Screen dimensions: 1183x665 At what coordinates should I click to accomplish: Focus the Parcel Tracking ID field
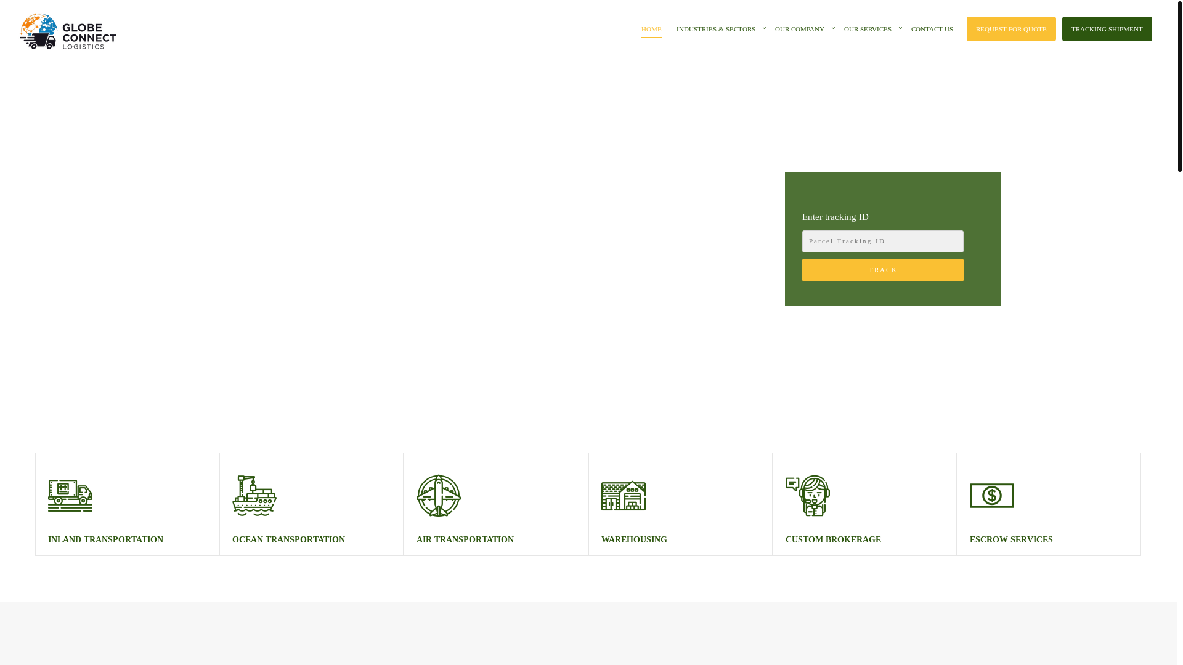point(883,241)
